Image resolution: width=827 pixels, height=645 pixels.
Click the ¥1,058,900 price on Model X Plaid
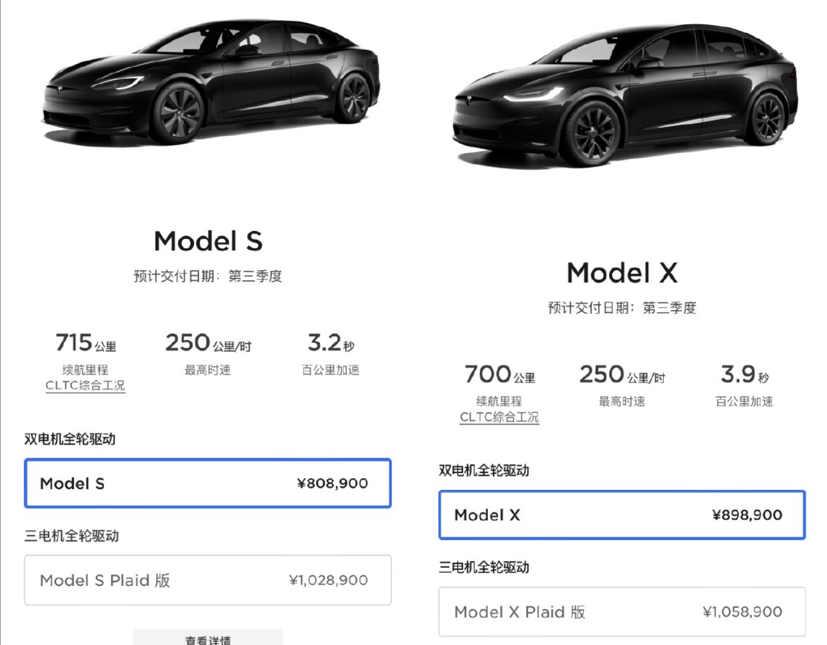click(x=742, y=612)
